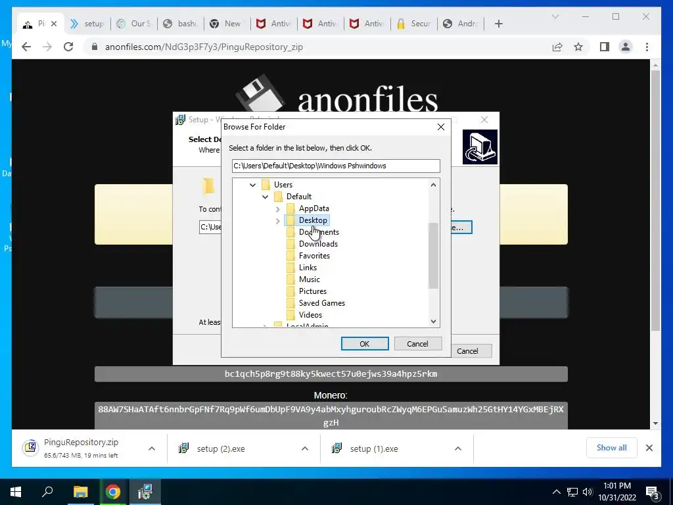Select the Videos folder
Viewport: 673px width, 505px height.
[x=310, y=315]
